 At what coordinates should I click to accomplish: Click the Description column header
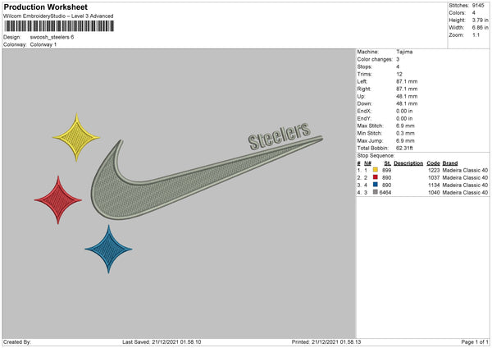click(408, 163)
